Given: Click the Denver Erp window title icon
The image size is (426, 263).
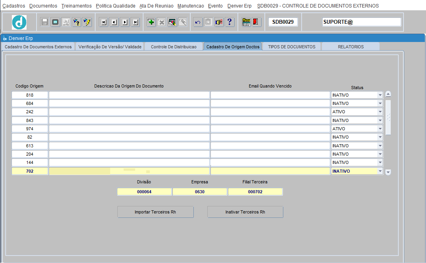Looking at the screenshot, I should click(x=5, y=38).
